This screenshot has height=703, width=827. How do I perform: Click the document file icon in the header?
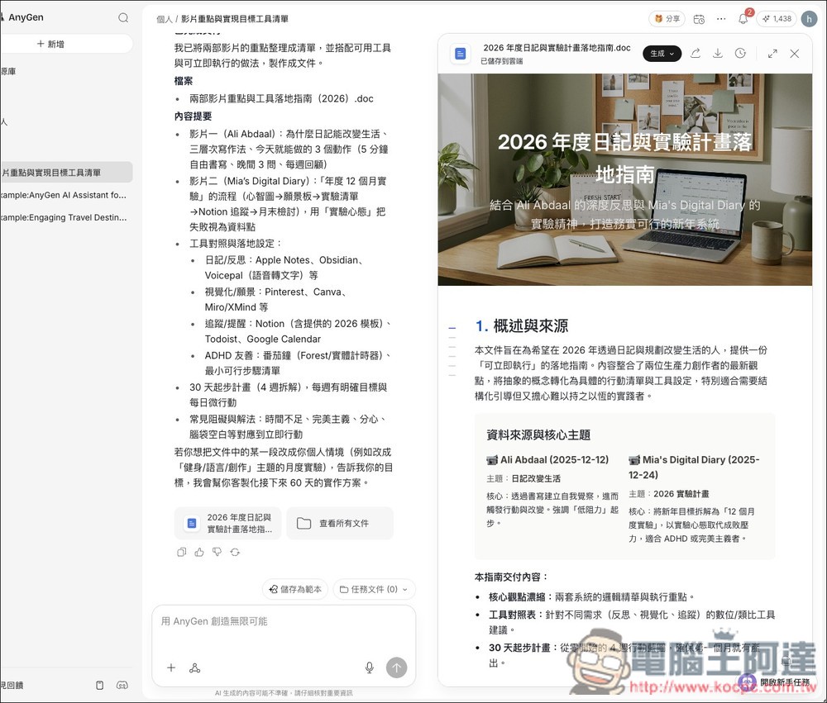pos(461,53)
